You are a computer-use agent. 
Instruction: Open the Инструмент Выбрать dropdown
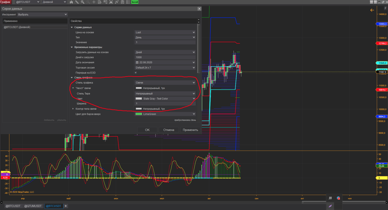click(x=42, y=14)
